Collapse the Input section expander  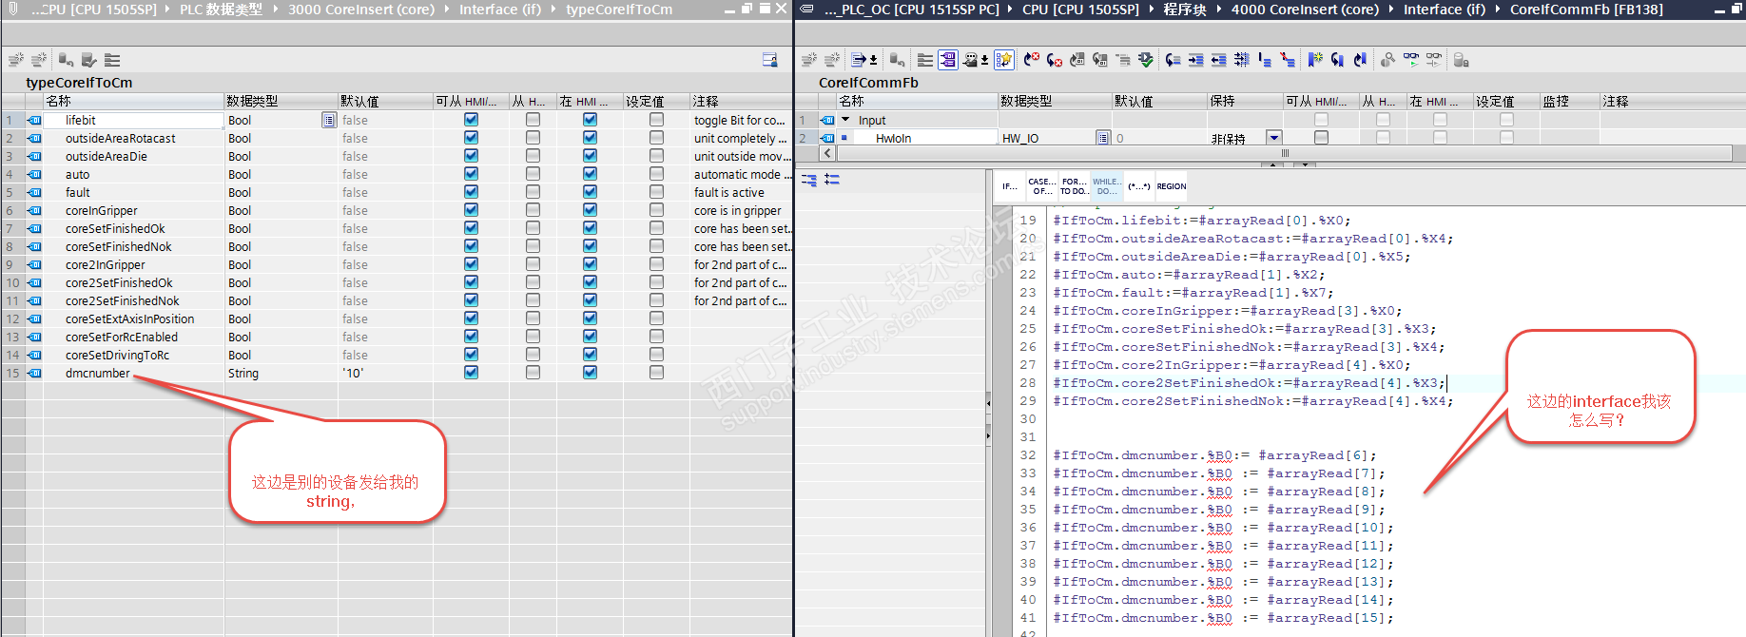pos(845,120)
